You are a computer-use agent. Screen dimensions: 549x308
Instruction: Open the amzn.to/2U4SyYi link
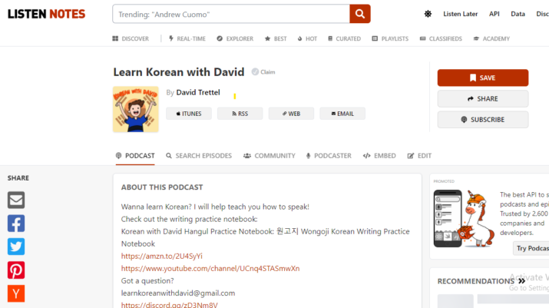tap(162, 256)
